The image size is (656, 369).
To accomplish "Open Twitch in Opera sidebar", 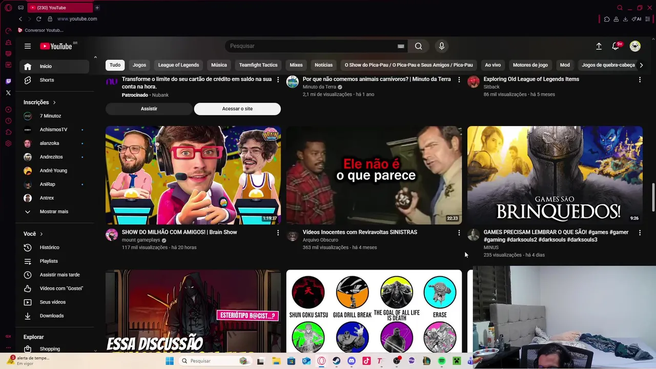I will click(8, 81).
